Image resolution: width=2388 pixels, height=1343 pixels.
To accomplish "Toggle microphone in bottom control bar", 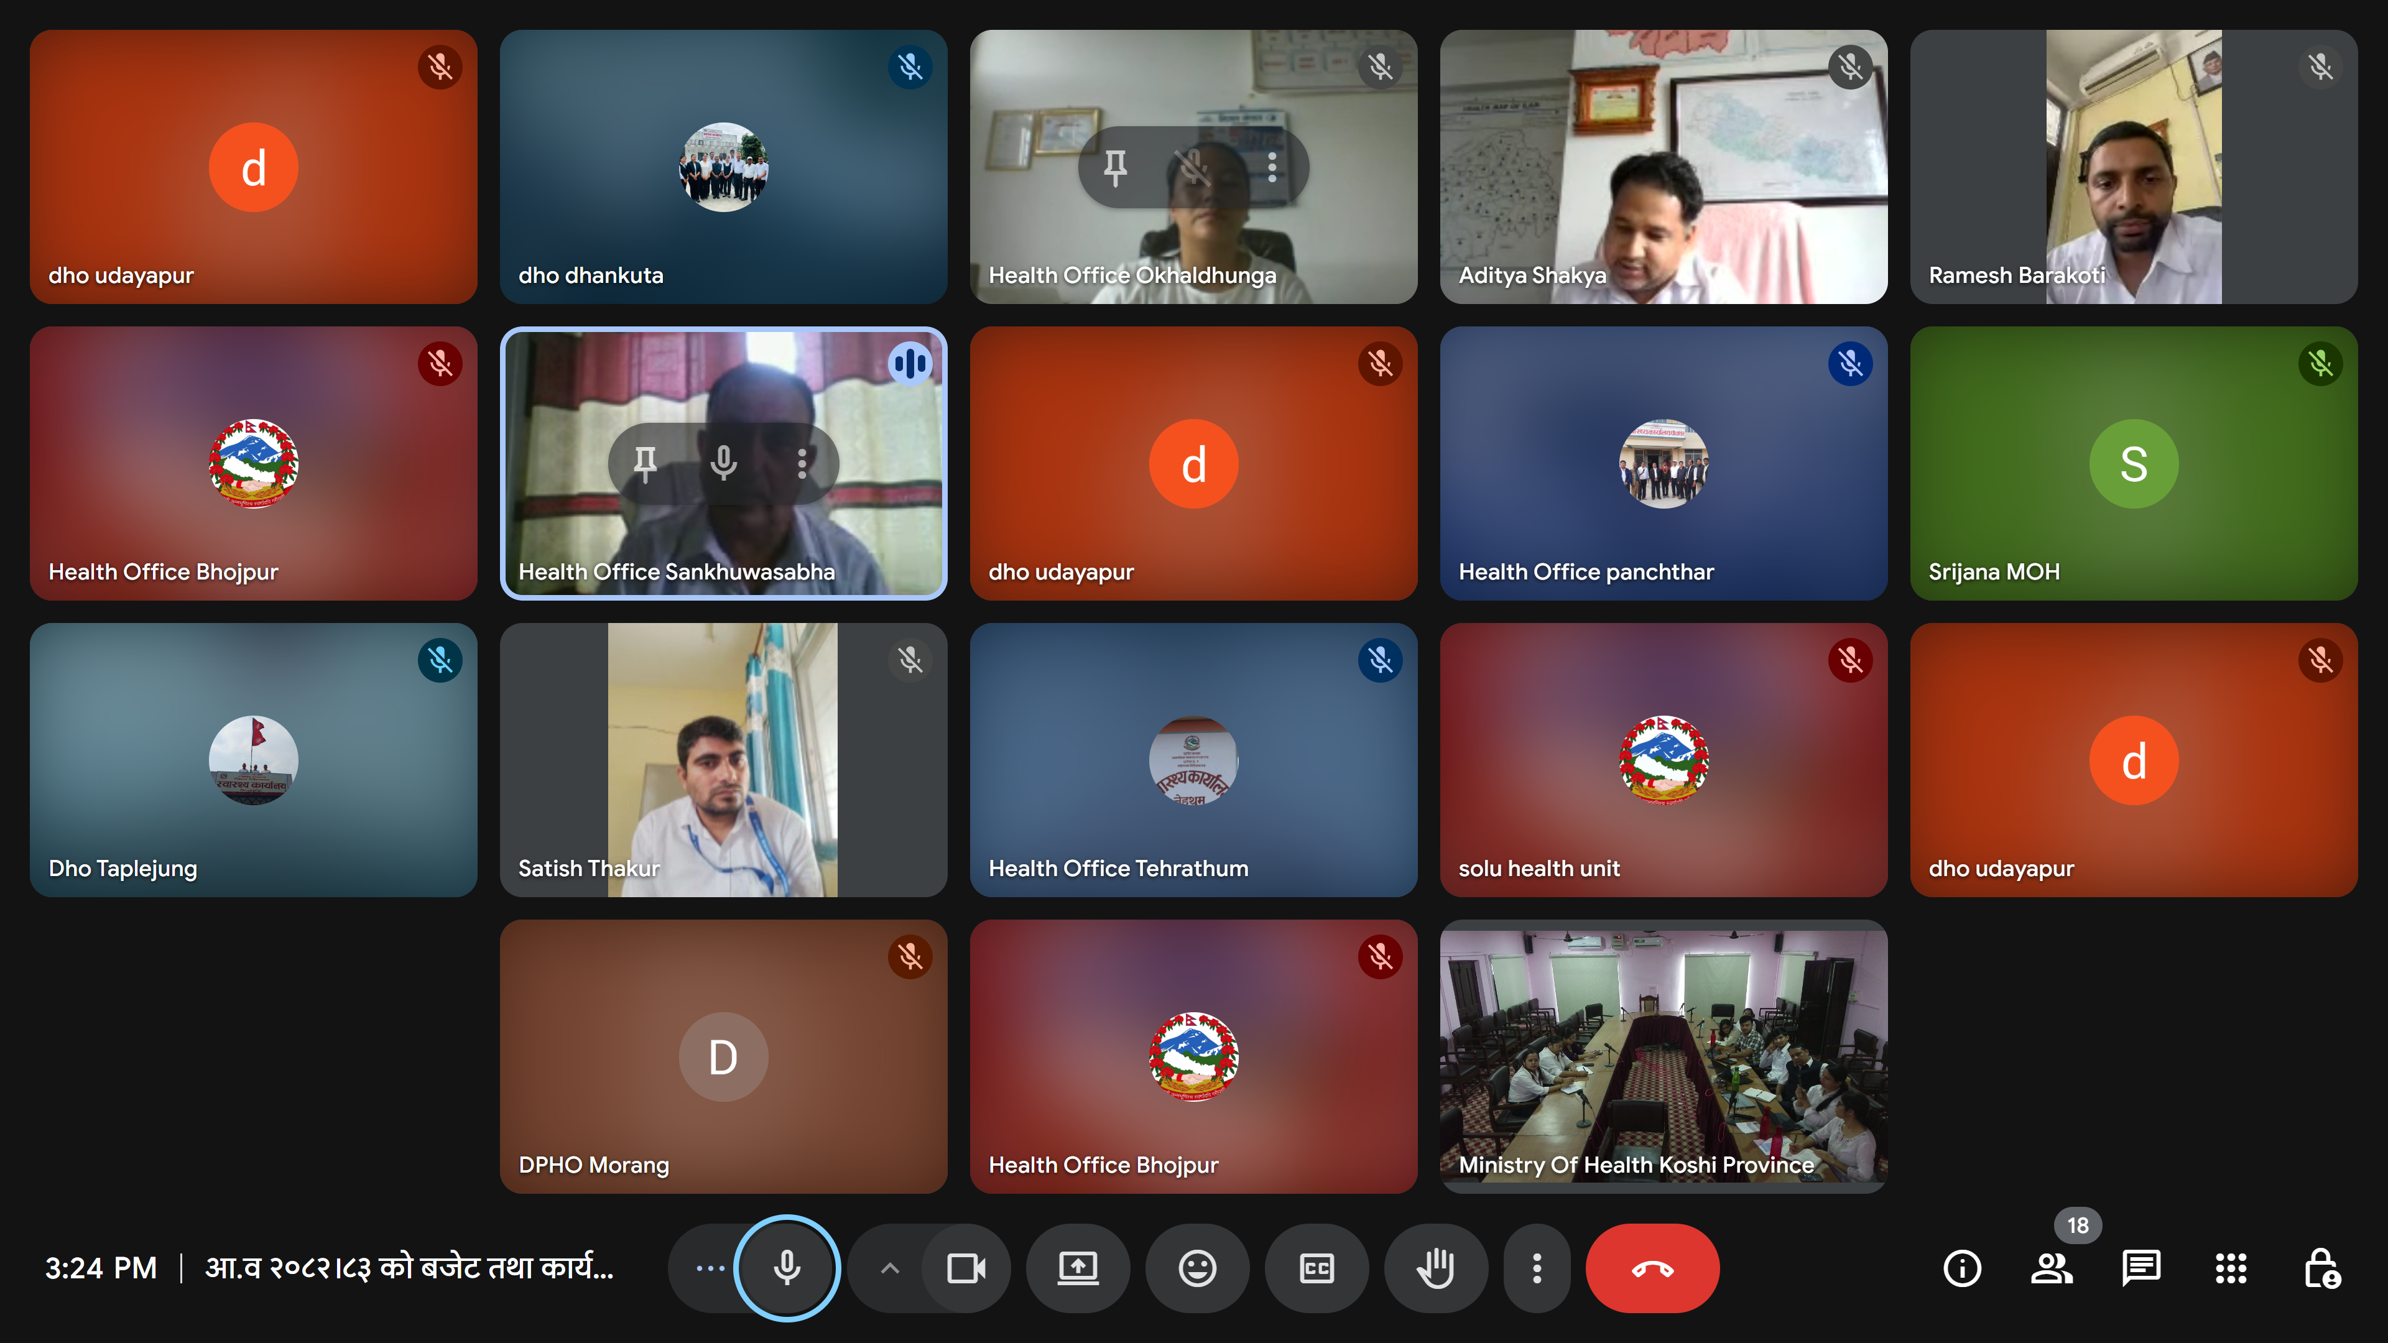I will [787, 1268].
